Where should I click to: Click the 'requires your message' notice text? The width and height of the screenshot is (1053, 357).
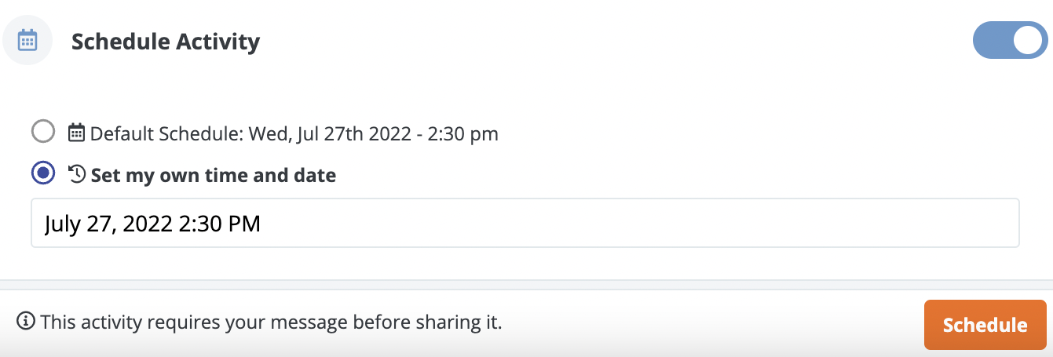[x=271, y=321]
